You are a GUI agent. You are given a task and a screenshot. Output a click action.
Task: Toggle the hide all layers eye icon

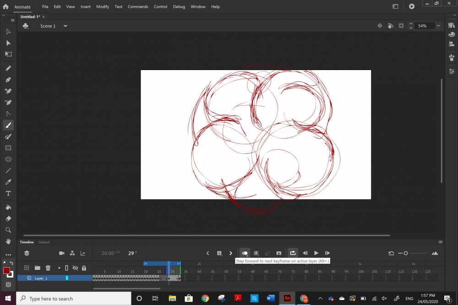pyautogui.click(x=75, y=268)
